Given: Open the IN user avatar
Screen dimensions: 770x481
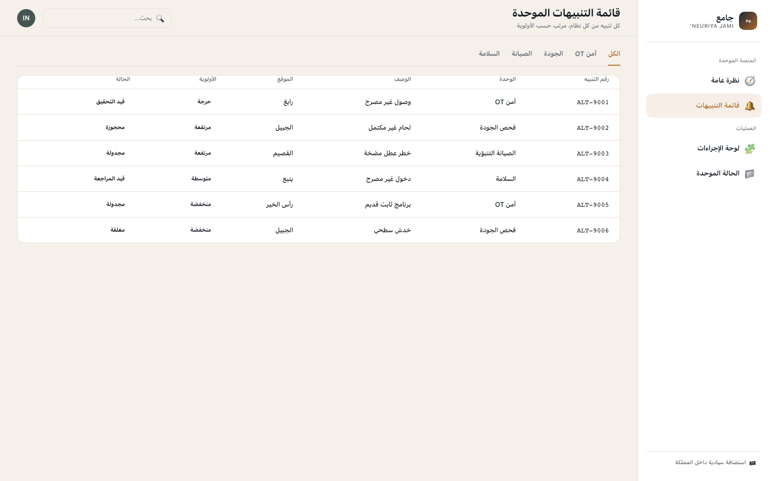Looking at the screenshot, I should pyautogui.click(x=26, y=18).
